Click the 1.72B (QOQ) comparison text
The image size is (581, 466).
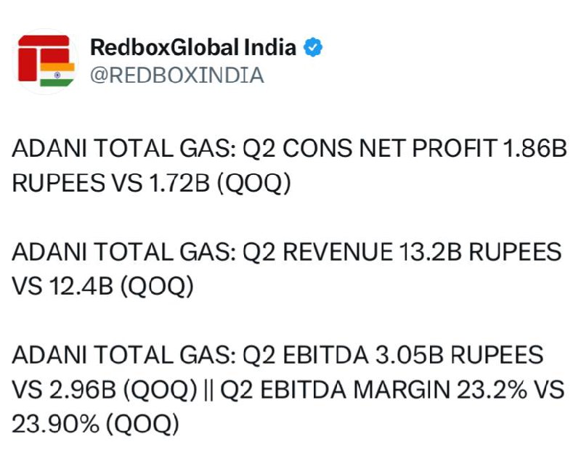220,183
